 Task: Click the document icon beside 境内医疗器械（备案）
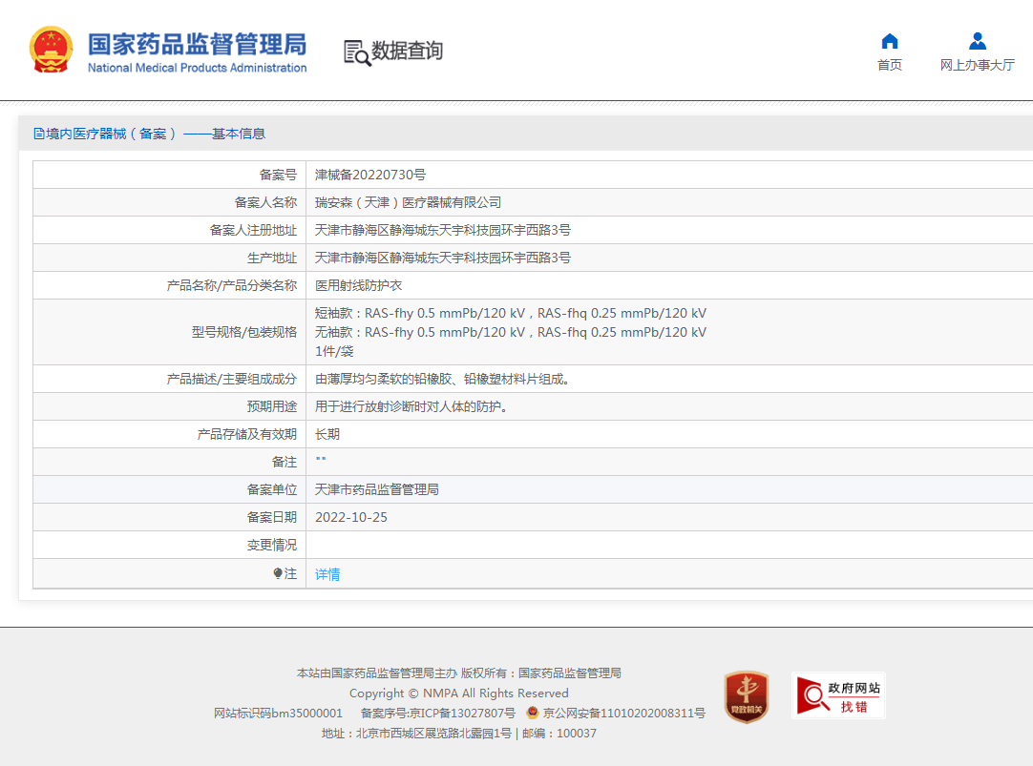38,134
